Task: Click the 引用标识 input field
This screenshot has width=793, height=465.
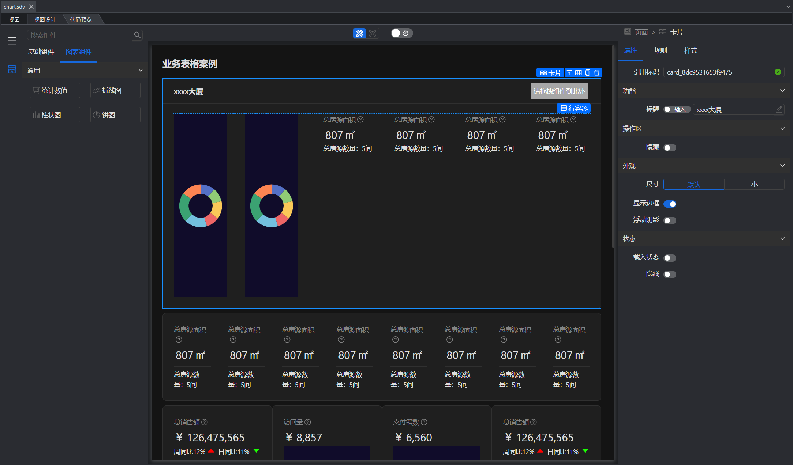Action: (x=724, y=72)
